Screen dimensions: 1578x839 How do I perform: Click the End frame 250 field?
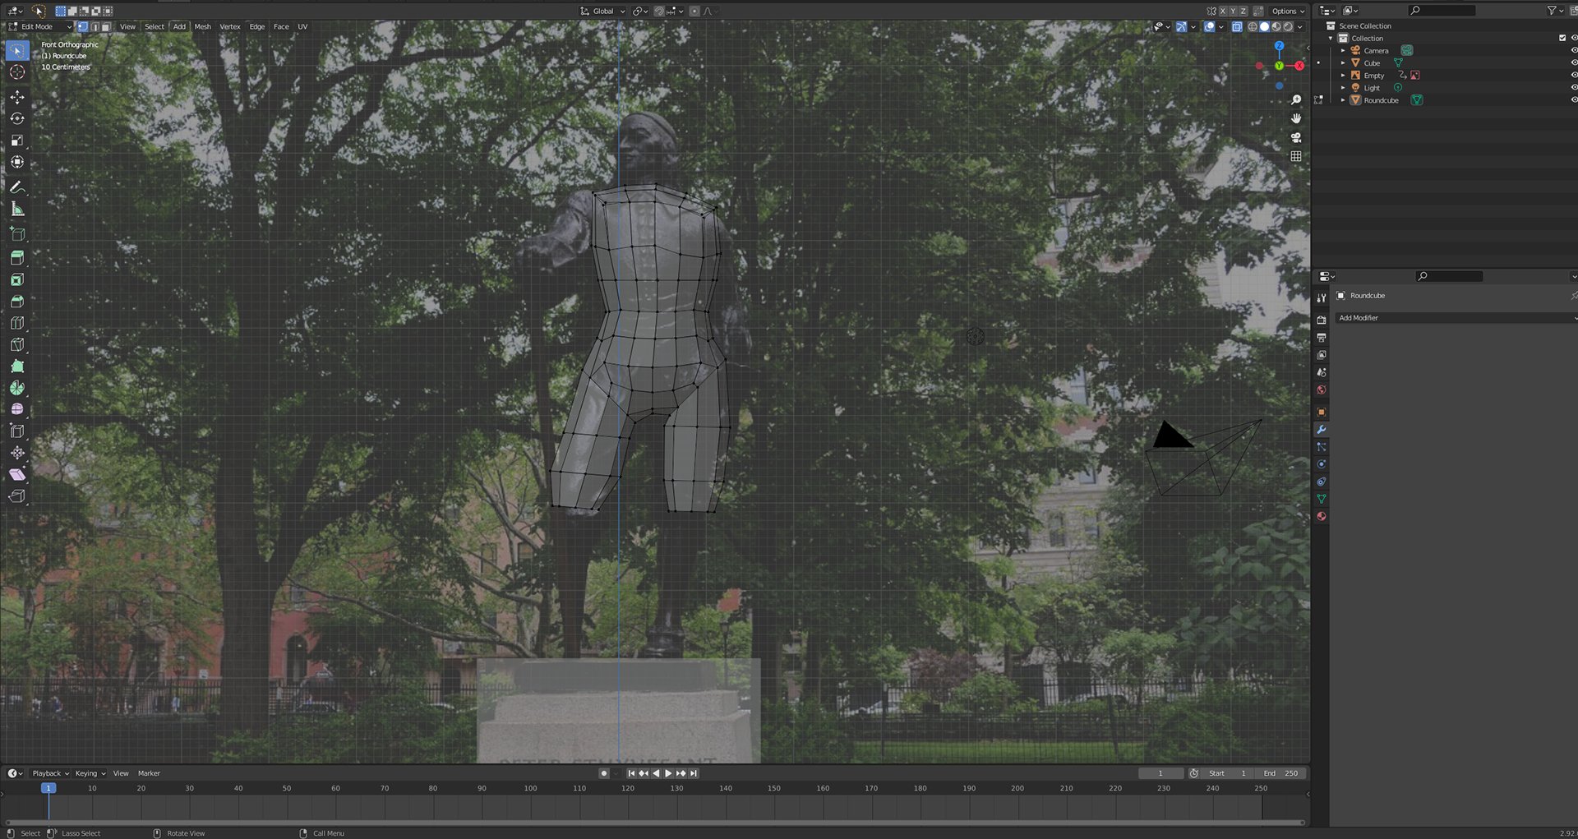coord(1282,773)
